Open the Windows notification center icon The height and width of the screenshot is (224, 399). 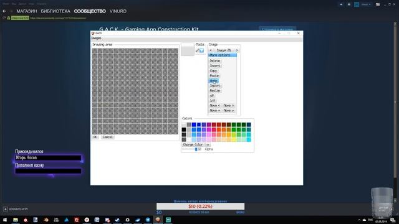pos(393,220)
